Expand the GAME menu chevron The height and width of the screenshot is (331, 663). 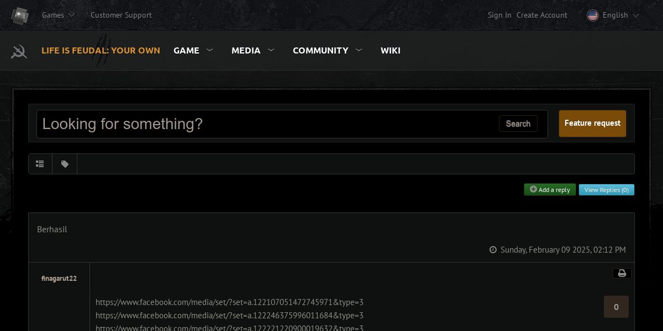[209, 50]
